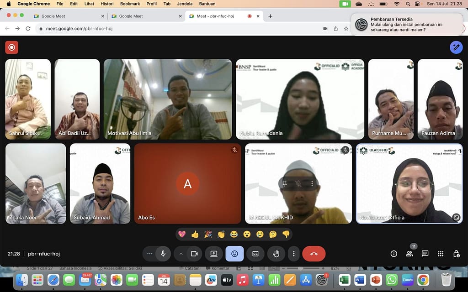
Task: Expand video settings chevron beside camera
Action: [x=181, y=254]
